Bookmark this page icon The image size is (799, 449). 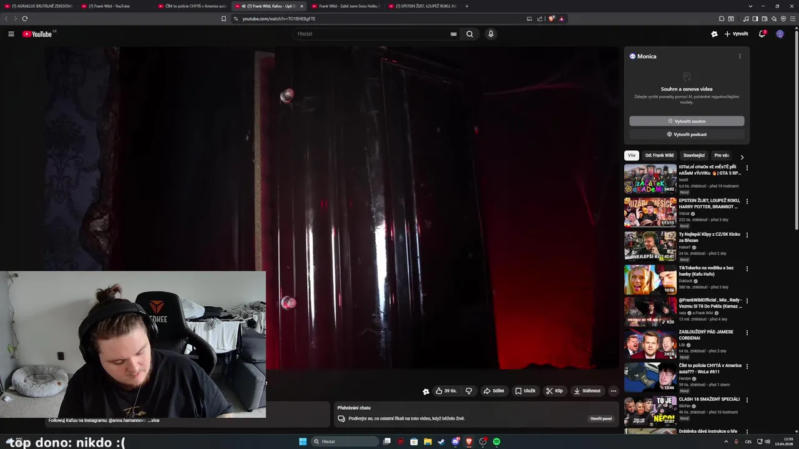click(223, 19)
